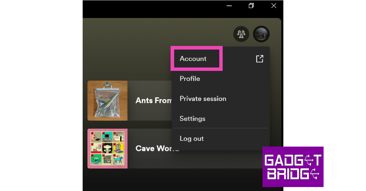Minimize the Spotify window
The height and width of the screenshot is (191, 366).
(229, 6)
